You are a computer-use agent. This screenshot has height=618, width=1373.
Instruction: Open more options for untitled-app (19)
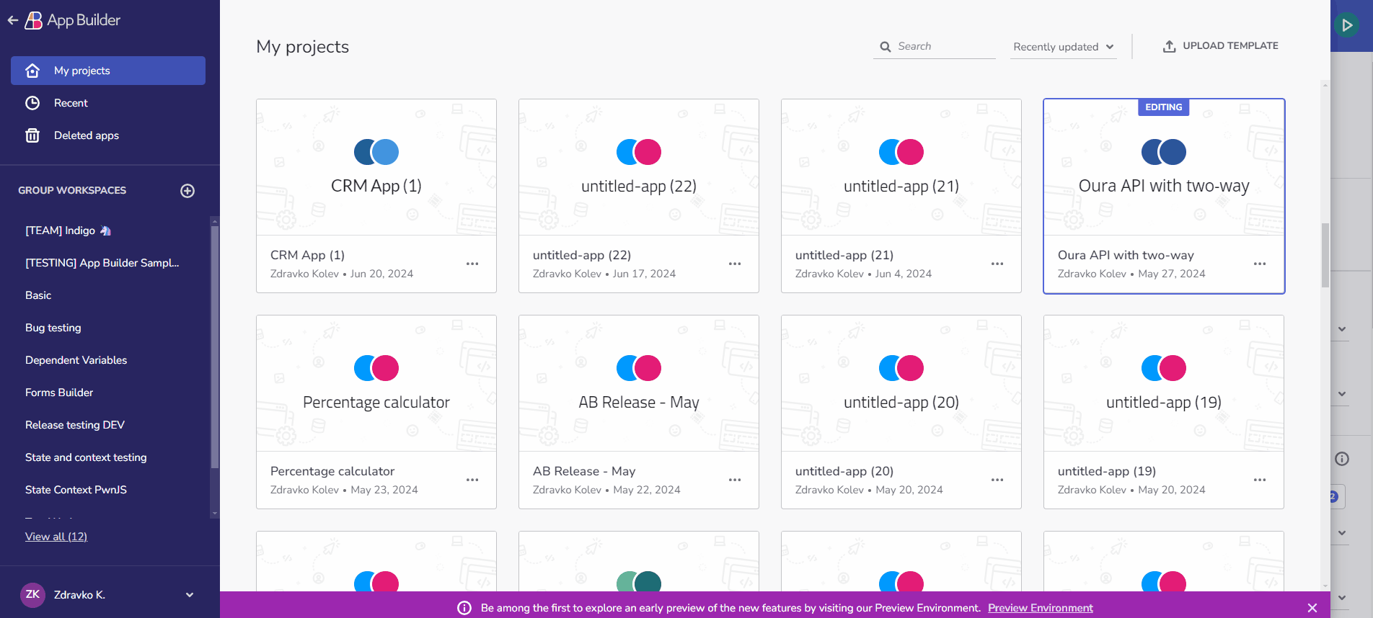1260,480
